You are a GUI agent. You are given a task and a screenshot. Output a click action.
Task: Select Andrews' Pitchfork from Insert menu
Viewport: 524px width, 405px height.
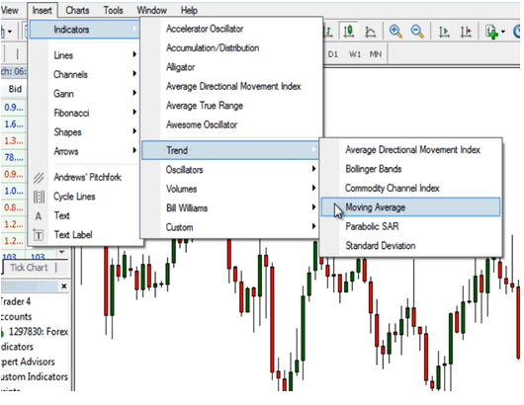87,177
